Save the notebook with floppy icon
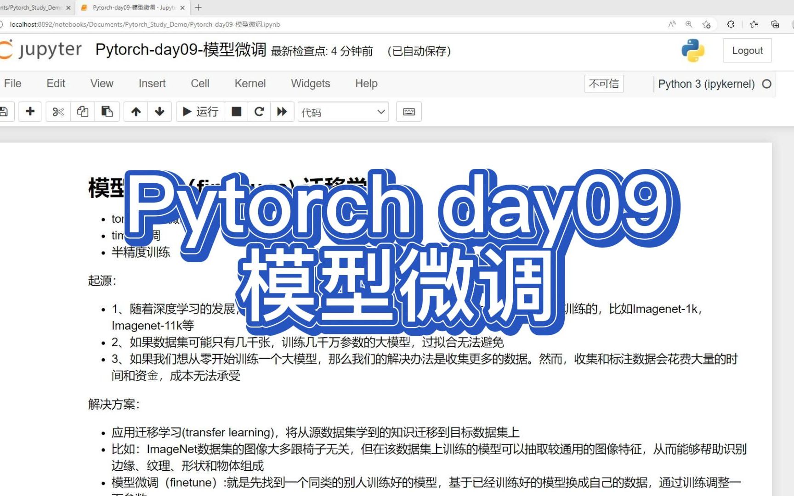Image resolution: width=794 pixels, height=496 pixels. (5, 112)
